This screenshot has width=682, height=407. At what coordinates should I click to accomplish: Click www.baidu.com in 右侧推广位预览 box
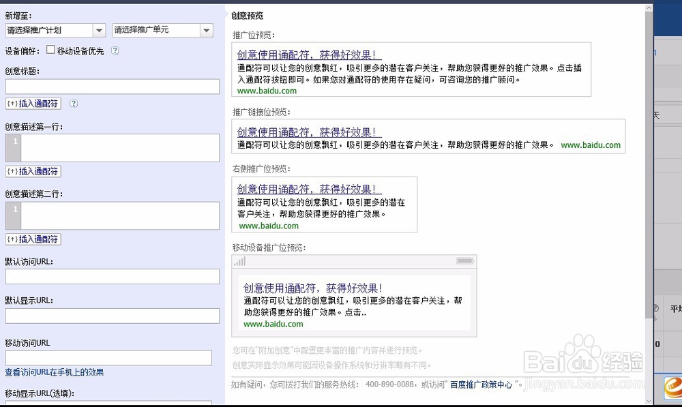pyautogui.click(x=269, y=226)
